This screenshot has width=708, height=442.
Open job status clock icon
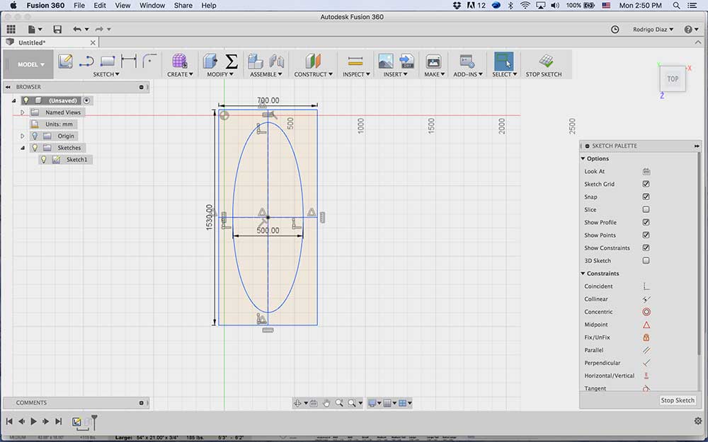pyautogui.click(x=615, y=29)
